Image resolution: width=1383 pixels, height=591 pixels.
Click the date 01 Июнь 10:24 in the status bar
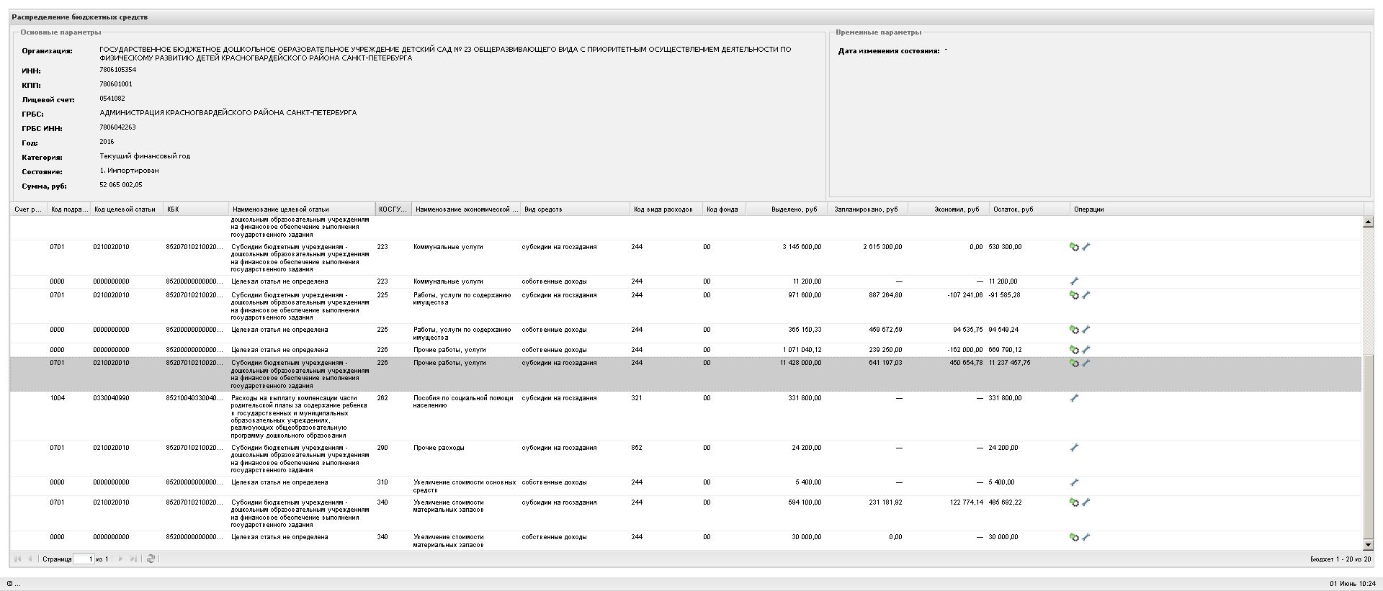click(1353, 584)
